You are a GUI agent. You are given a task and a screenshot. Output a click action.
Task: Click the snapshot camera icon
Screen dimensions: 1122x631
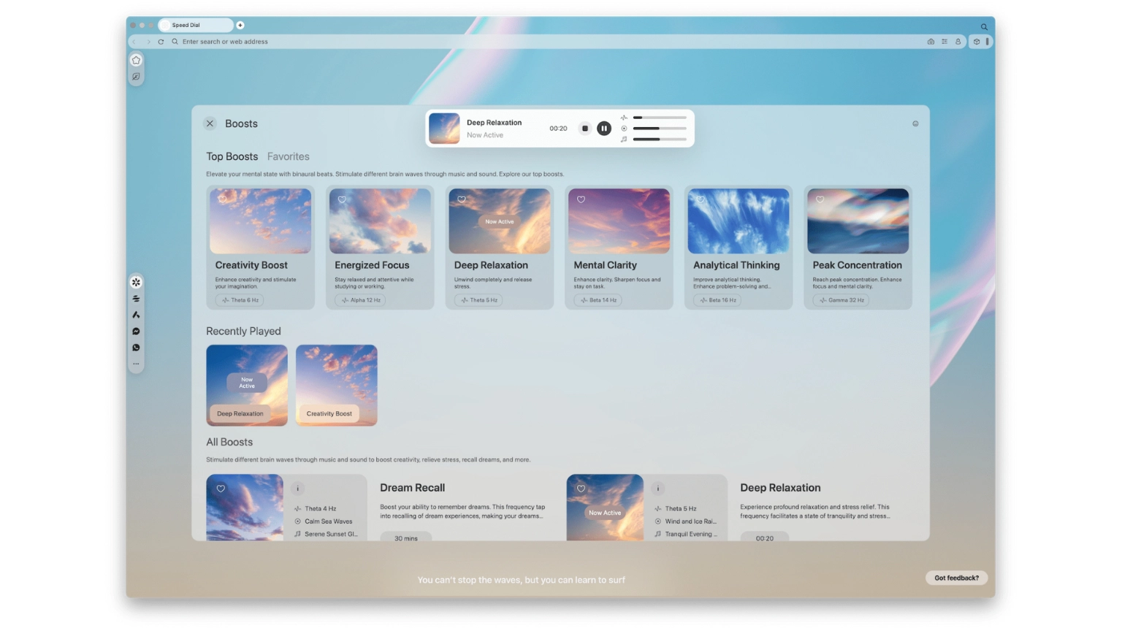[x=931, y=42]
